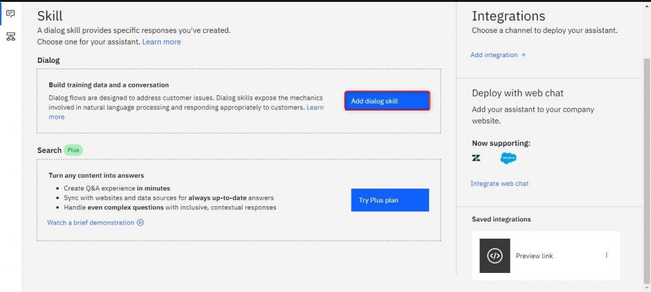651x292 pixels.
Task: Open the Preview link overflow menu
Action: tap(606, 255)
